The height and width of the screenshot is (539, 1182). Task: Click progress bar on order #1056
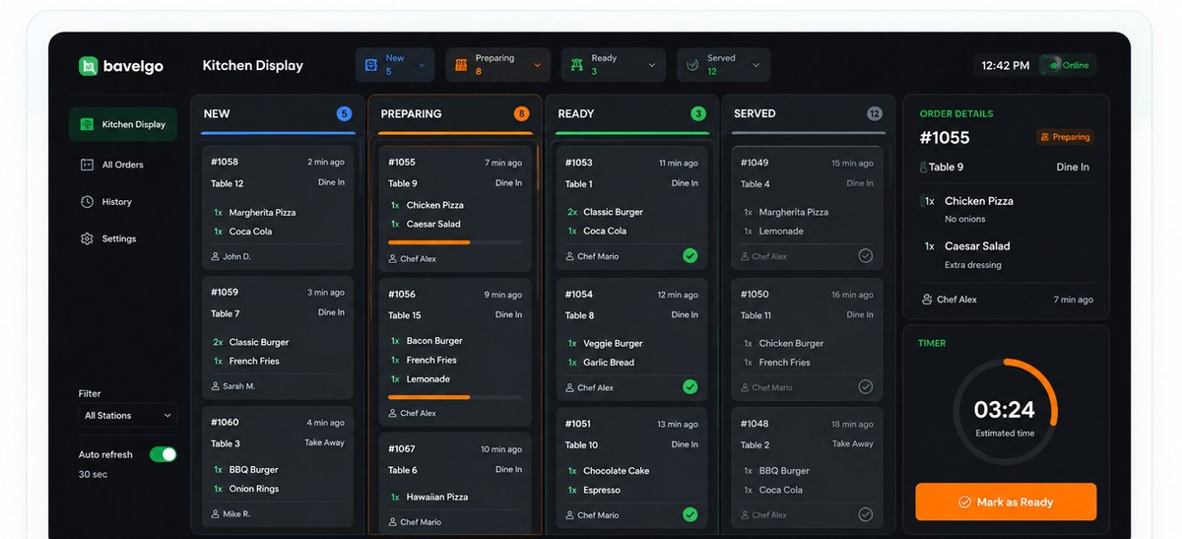point(455,397)
